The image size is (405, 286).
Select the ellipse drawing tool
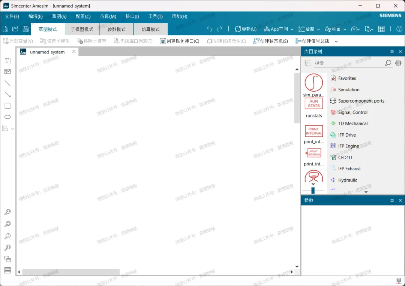coord(8,117)
